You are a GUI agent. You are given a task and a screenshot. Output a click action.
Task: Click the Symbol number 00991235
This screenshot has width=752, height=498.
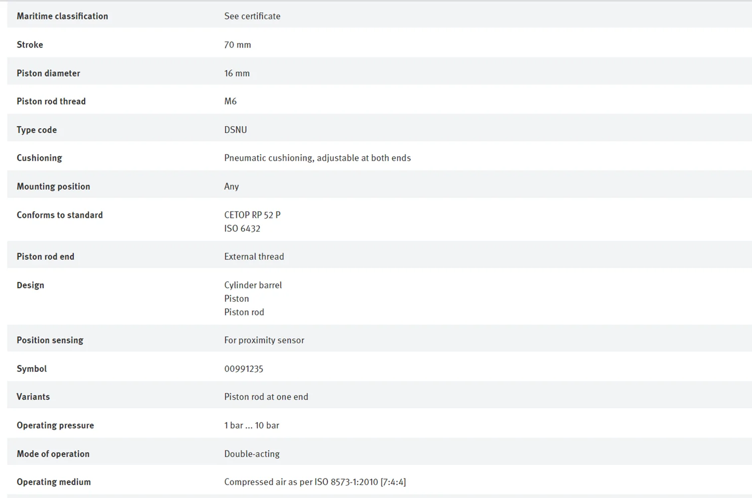click(244, 369)
